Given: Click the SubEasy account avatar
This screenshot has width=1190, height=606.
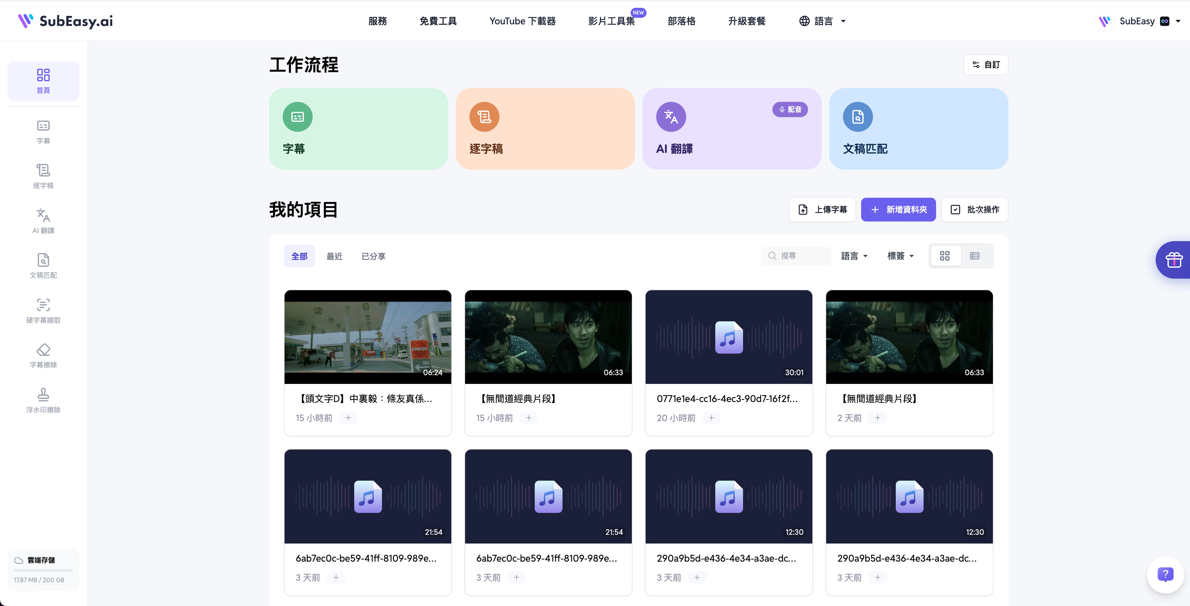Looking at the screenshot, I should click(1104, 21).
